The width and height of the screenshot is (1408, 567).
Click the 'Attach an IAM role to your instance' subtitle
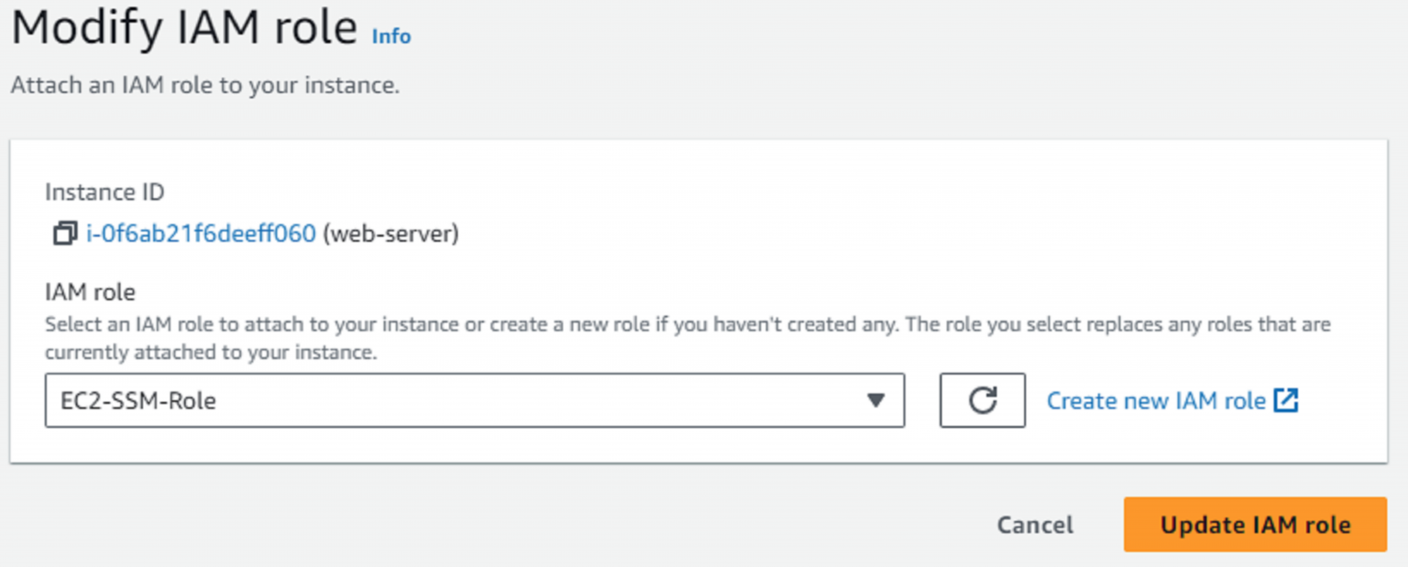coord(204,86)
